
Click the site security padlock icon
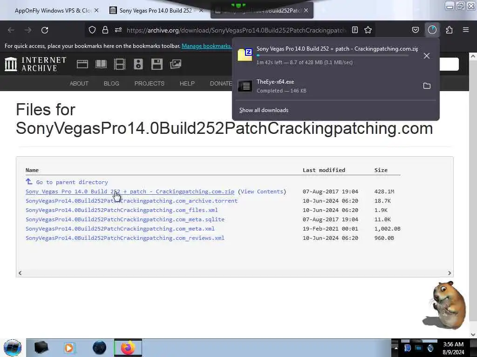pyautogui.click(x=105, y=30)
